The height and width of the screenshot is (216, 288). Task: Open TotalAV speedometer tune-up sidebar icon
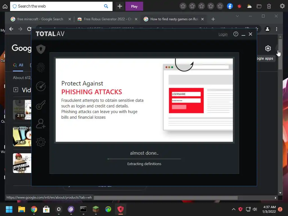tap(41, 86)
